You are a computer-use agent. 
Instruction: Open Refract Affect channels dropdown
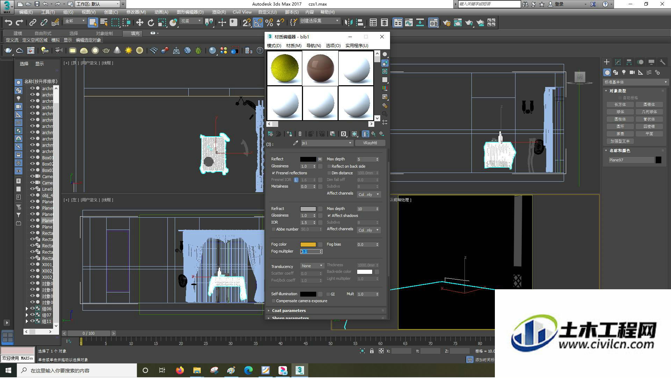[369, 230]
